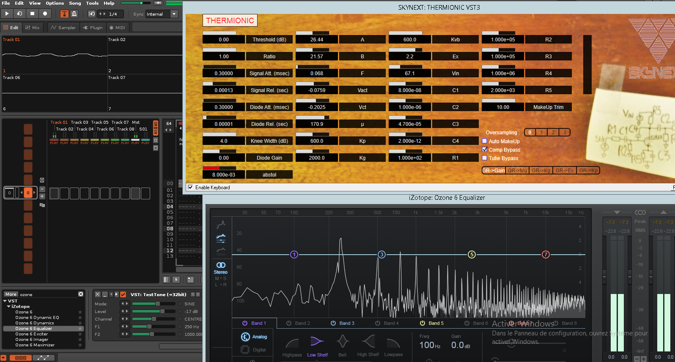Select the GR->Kp meter mode

588,171
